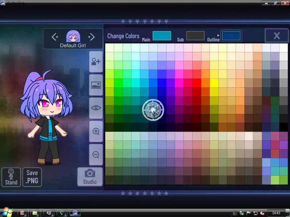Open the Windows Start button
Image resolution: width=290 pixels, height=217 pixels.
(7, 212)
